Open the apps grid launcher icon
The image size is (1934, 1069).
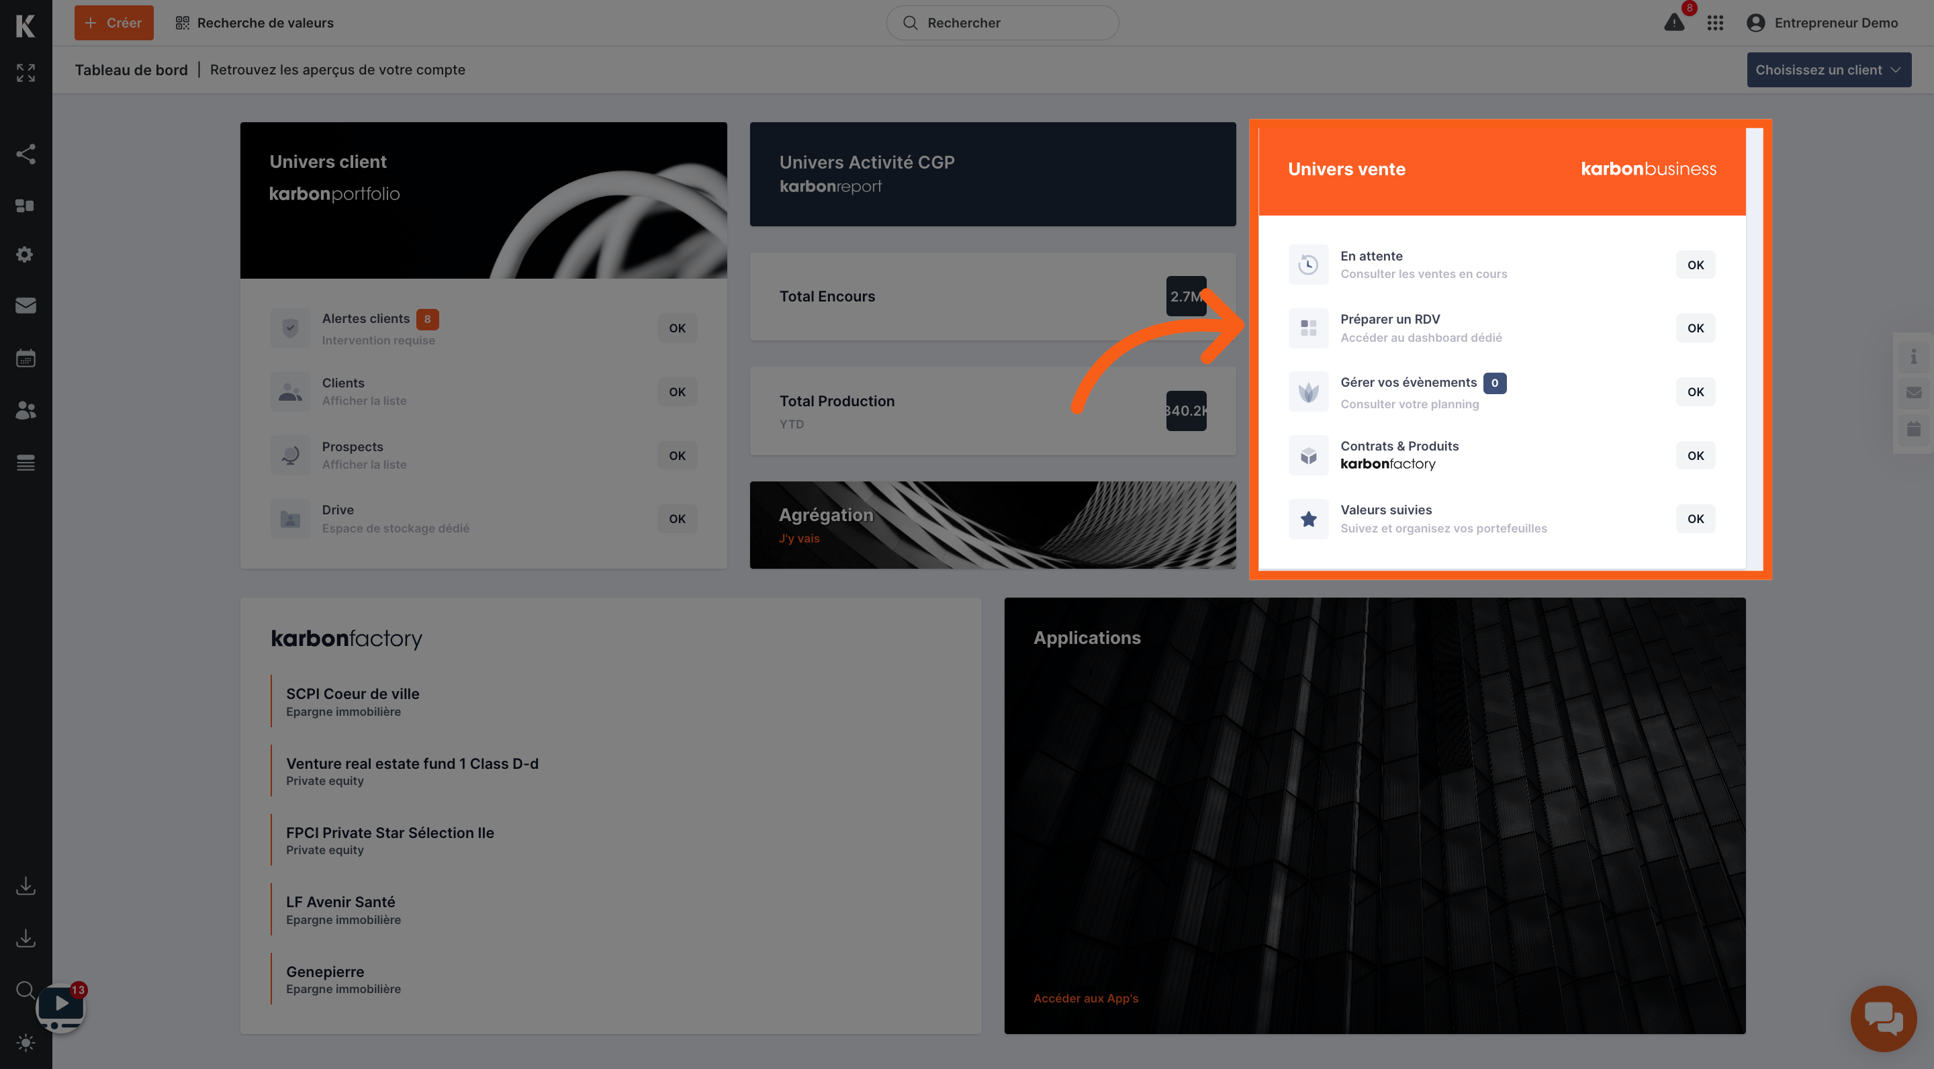(x=1715, y=24)
